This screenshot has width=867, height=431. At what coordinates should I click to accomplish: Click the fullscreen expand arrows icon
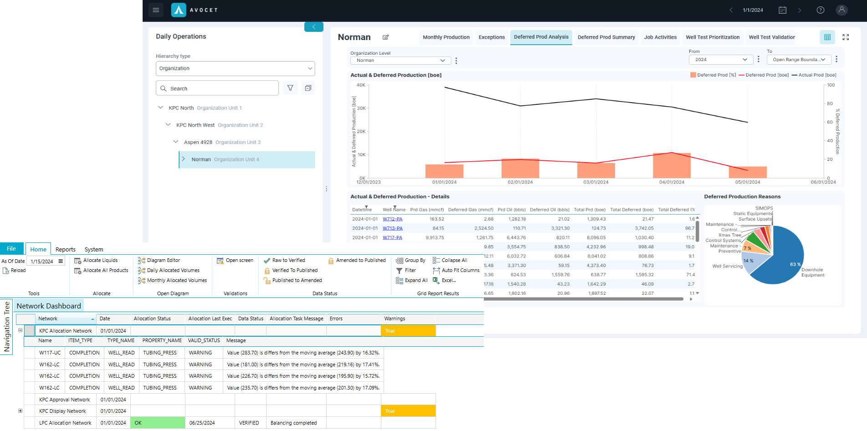tap(846, 37)
